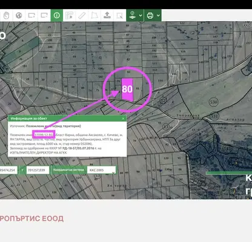
Task: Click circled area number 530 on map
Action: coord(213,102)
